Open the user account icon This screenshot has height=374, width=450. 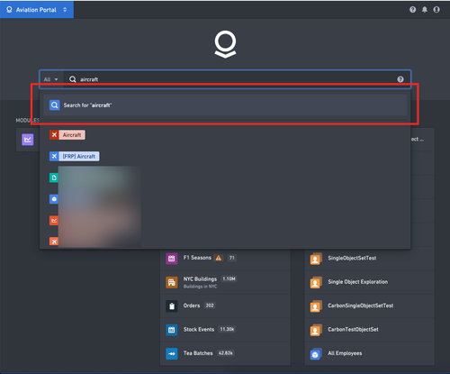(x=436, y=10)
